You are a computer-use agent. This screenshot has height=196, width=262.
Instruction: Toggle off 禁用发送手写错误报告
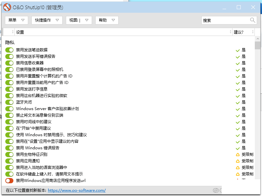[x=9, y=56]
